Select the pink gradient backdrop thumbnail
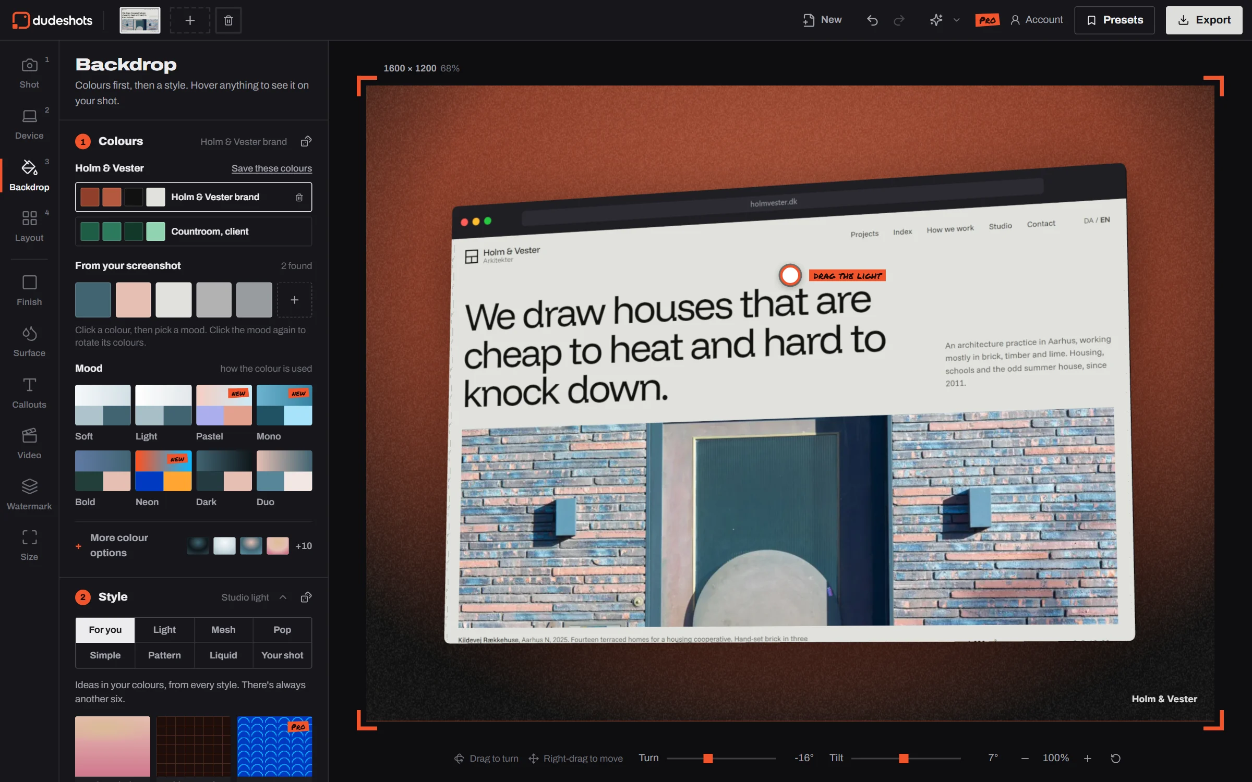The image size is (1252, 782). pyautogui.click(x=112, y=747)
